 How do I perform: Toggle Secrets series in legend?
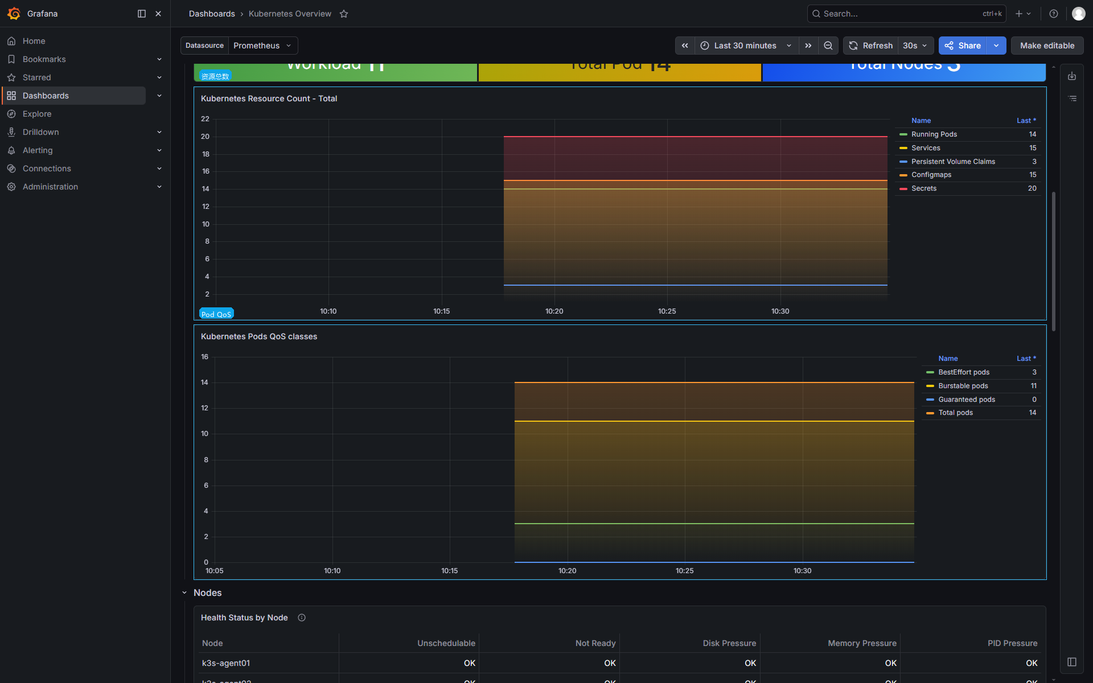coord(924,188)
